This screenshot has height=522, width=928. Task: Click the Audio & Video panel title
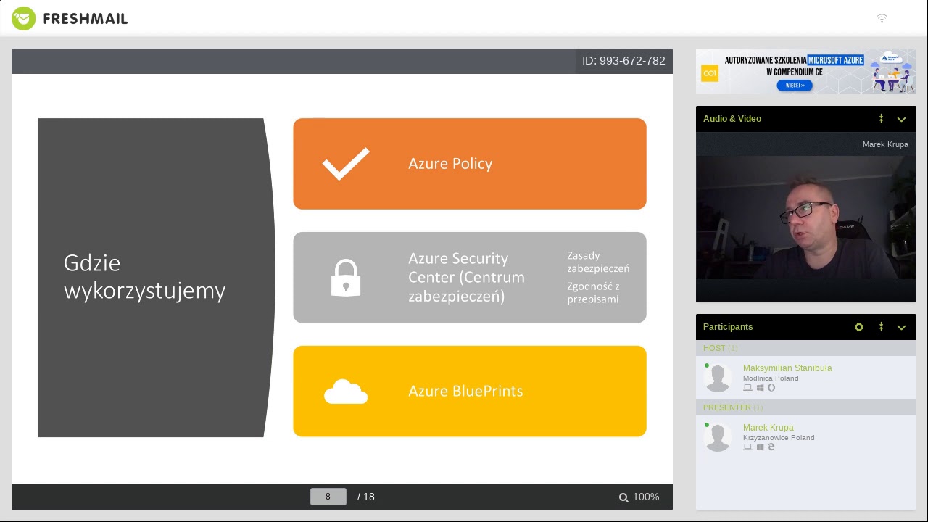(732, 119)
